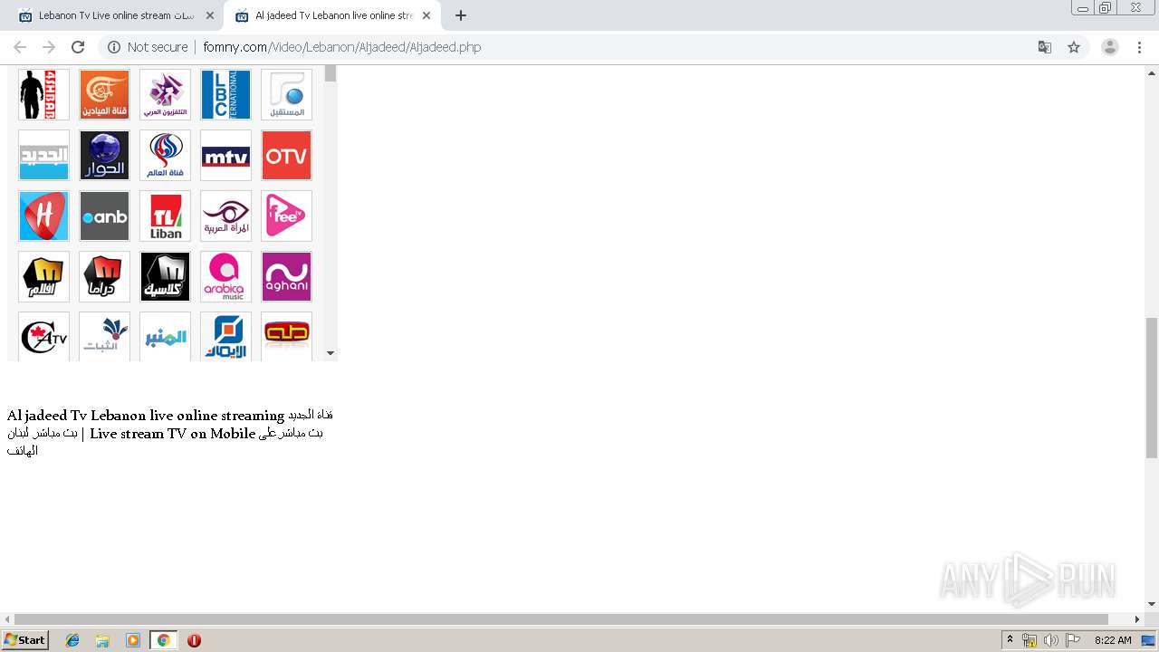Launch Internet Explorer from taskbar
The height and width of the screenshot is (652, 1159).
tap(72, 640)
